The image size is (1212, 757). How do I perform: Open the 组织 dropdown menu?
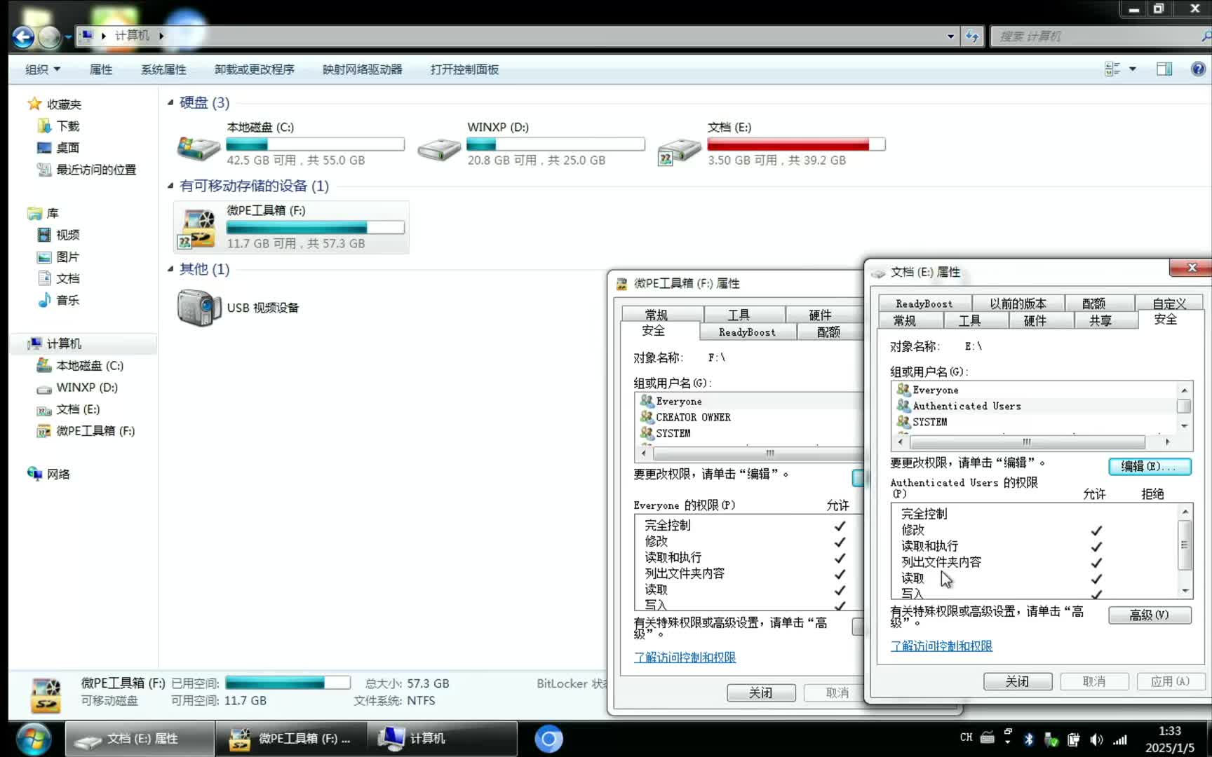[x=41, y=69]
